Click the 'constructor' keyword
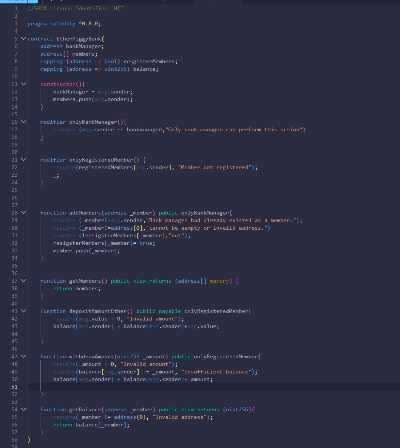 click(58, 84)
